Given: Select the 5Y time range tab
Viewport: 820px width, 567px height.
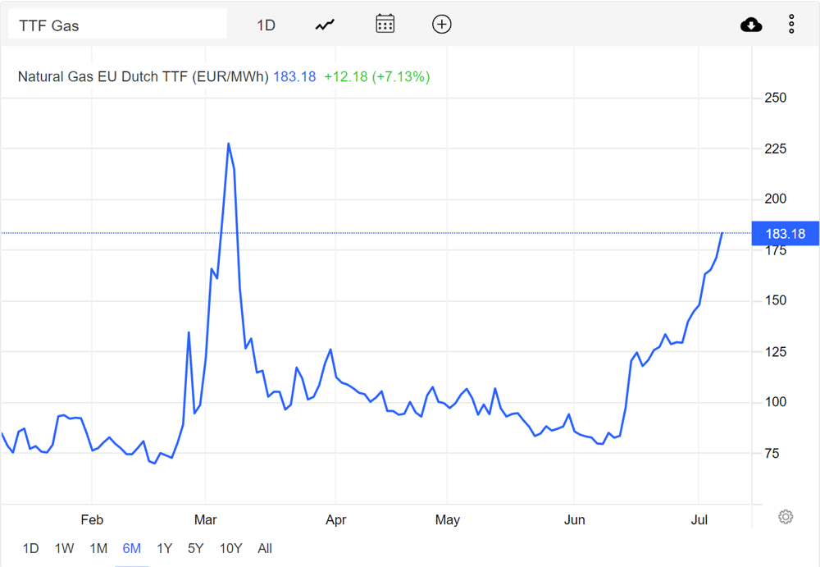Looking at the screenshot, I should 196,548.
